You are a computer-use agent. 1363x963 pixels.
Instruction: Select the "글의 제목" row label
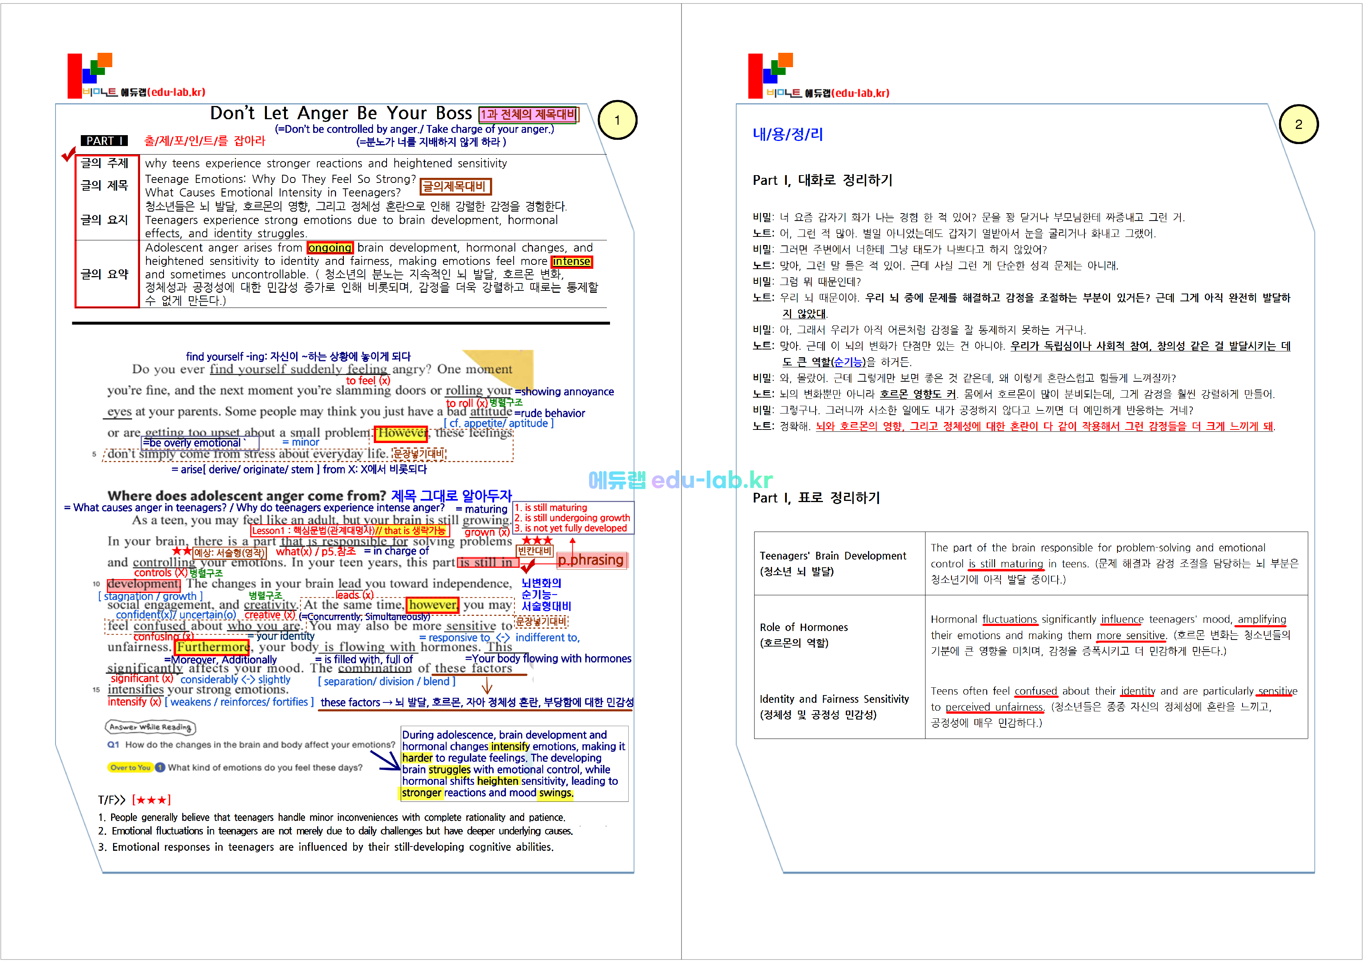point(105,185)
